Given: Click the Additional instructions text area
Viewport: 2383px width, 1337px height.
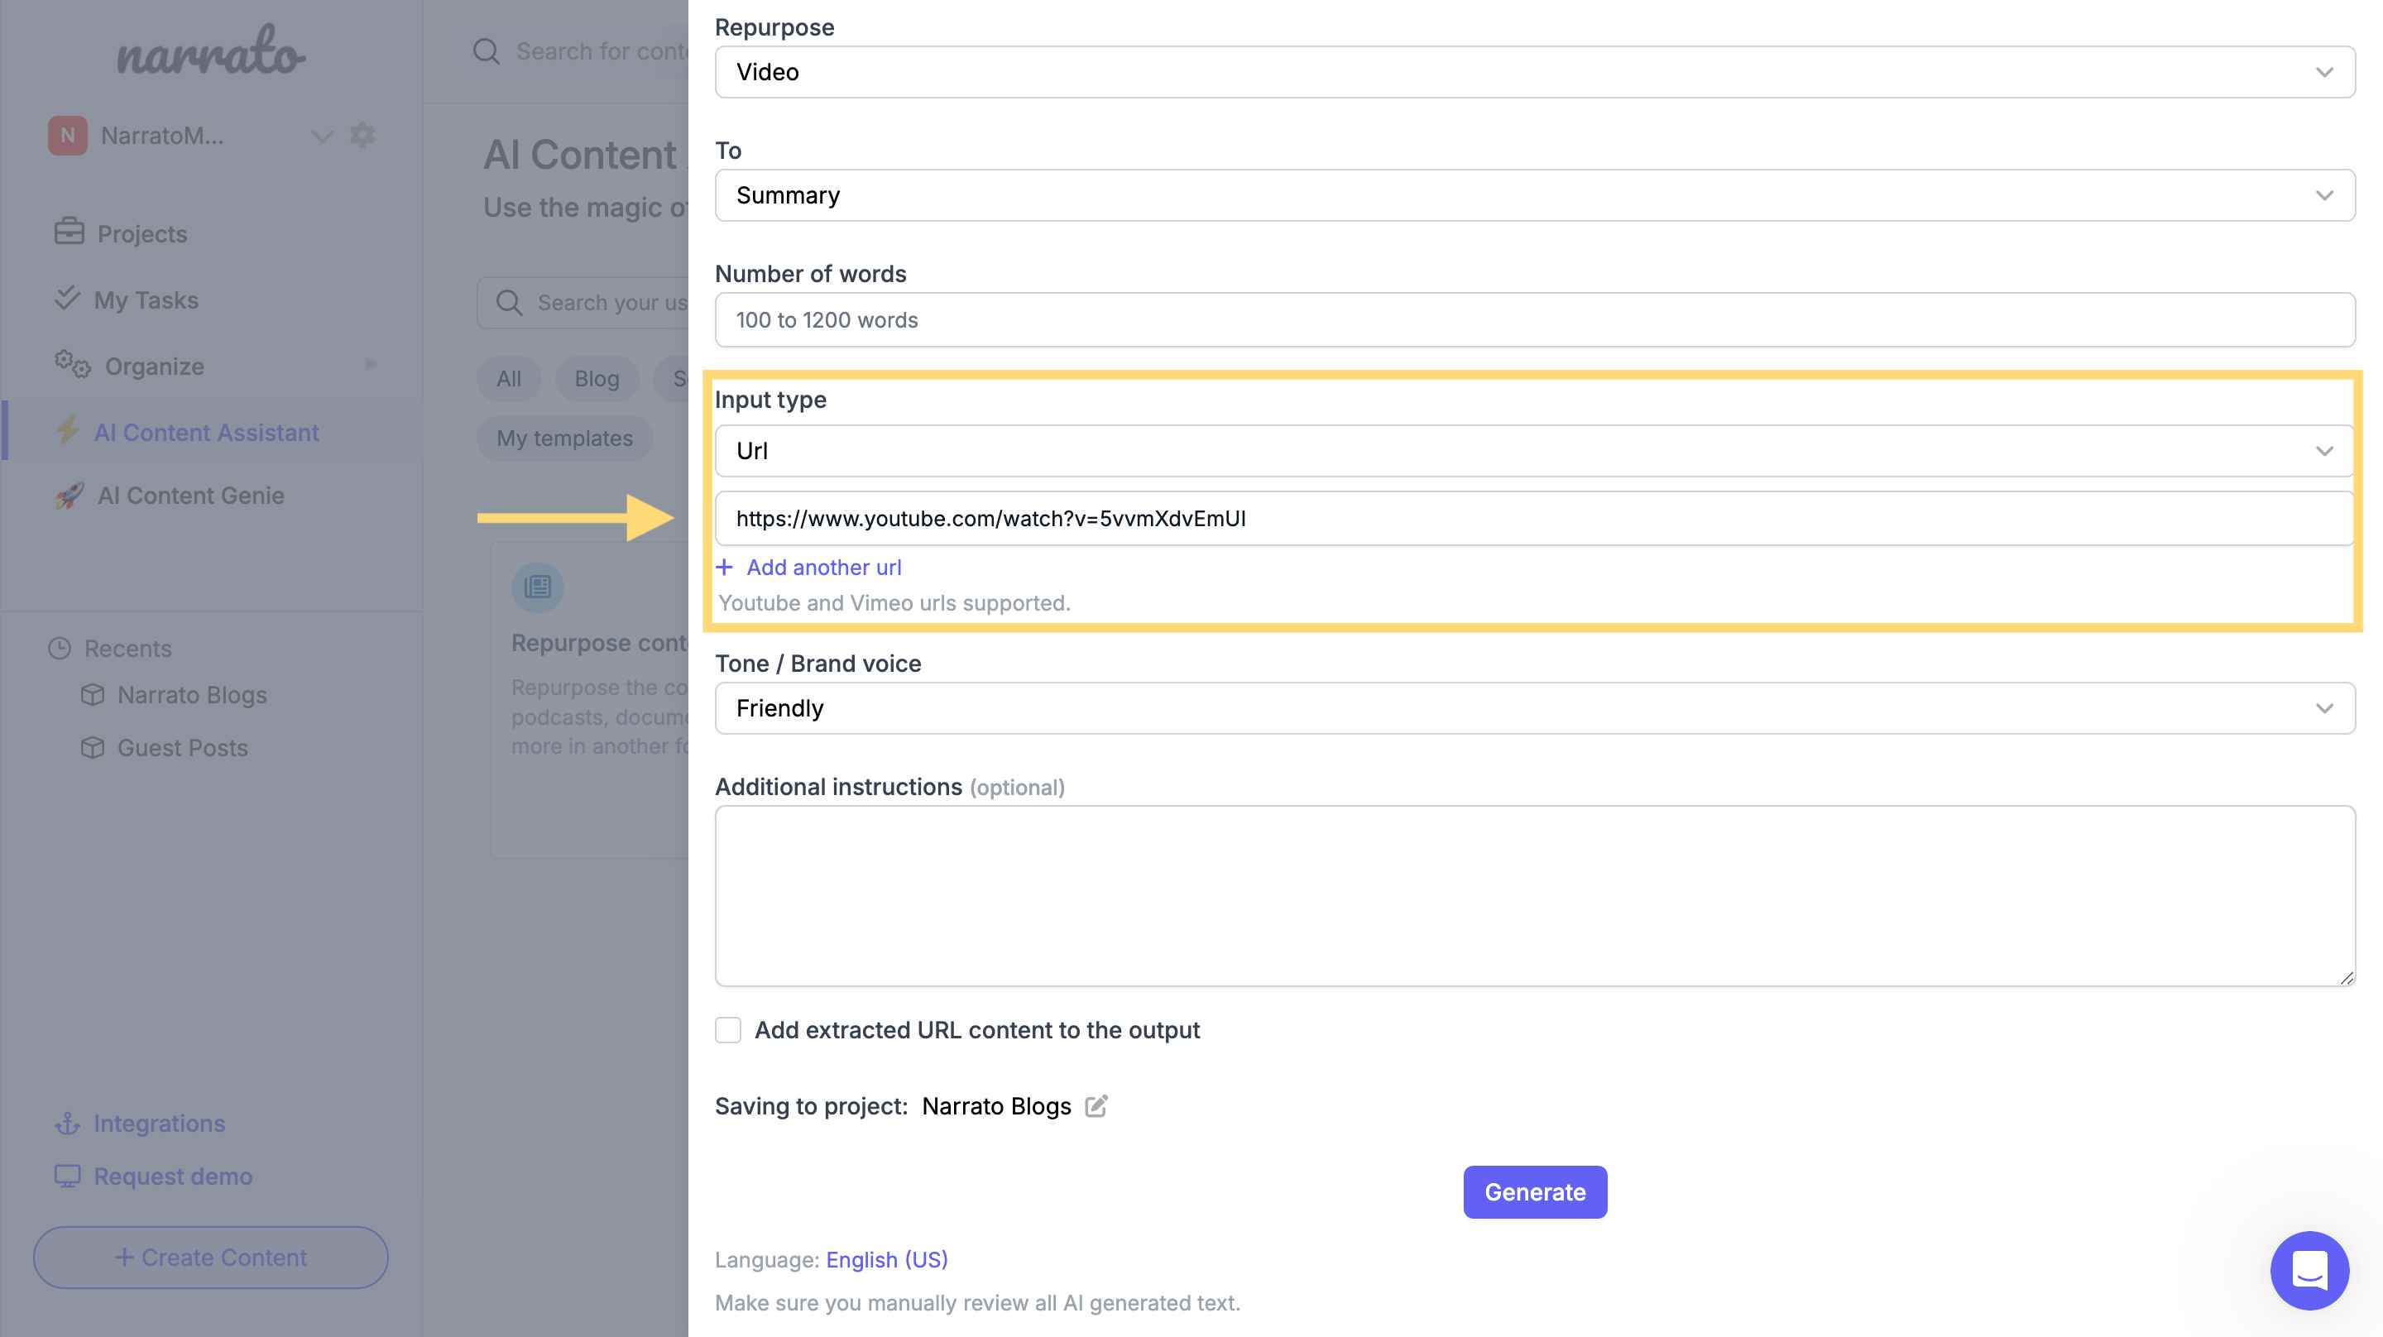Looking at the screenshot, I should (x=1535, y=896).
